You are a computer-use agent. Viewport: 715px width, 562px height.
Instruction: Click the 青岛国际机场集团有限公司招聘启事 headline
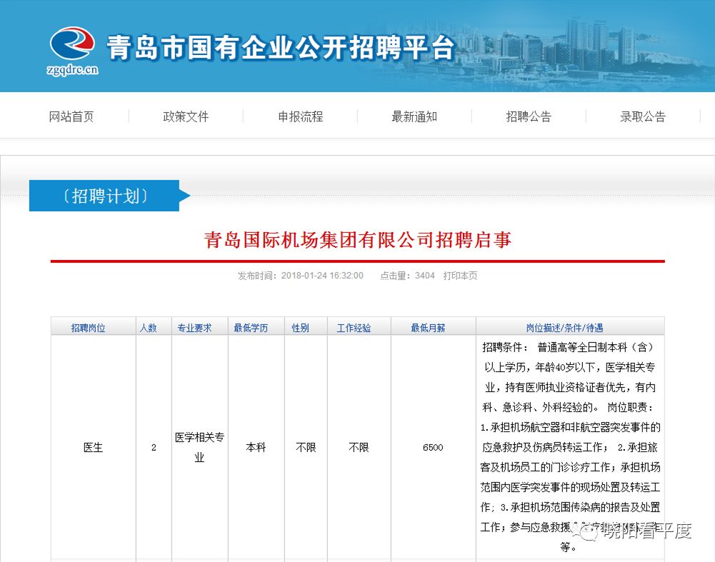click(357, 240)
